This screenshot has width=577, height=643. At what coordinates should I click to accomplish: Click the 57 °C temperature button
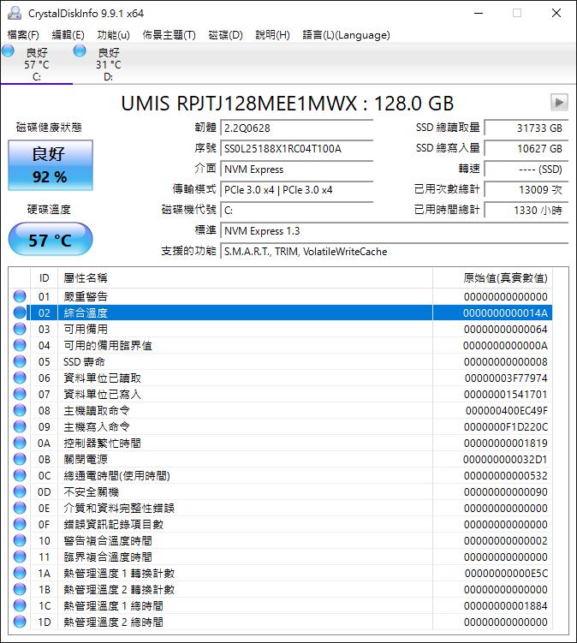51,240
